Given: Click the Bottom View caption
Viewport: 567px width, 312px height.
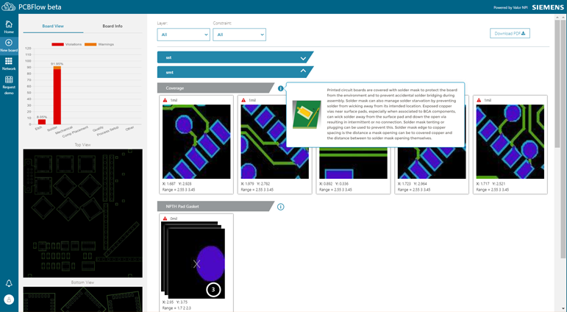Looking at the screenshot, I should coord(83,283).
